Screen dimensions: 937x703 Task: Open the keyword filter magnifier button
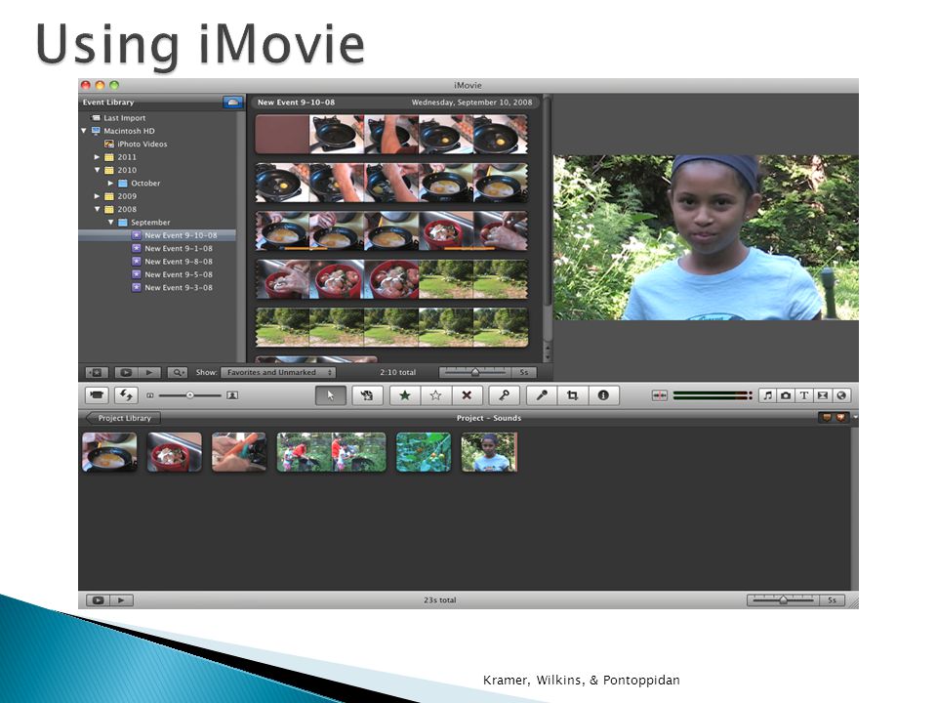(x=177, y=372)
